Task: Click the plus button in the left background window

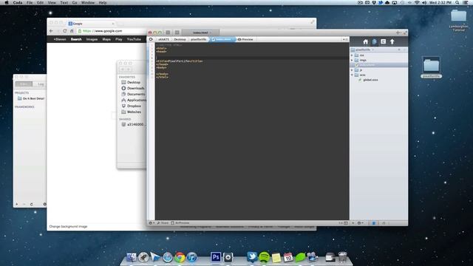Action: [16, 204]
